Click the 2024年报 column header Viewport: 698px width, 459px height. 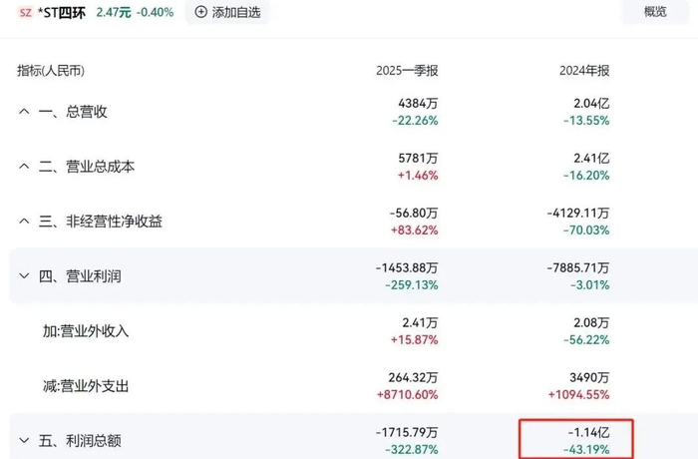(582, 71)
